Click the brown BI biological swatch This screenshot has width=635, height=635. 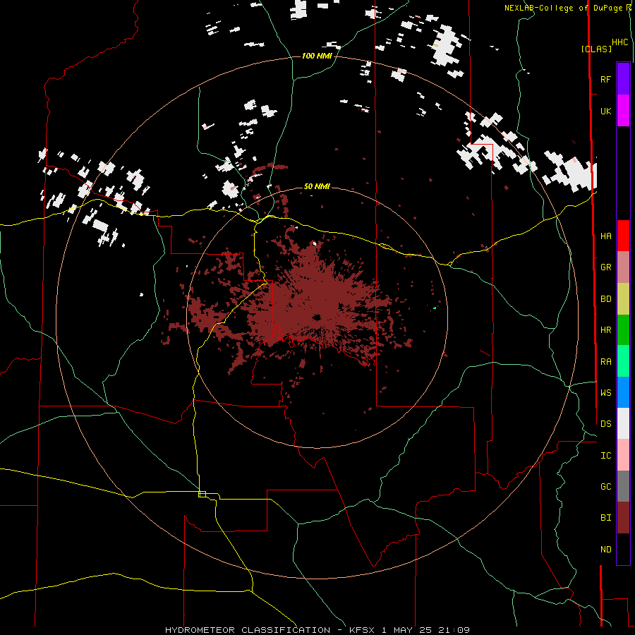(x=623, y=518)
